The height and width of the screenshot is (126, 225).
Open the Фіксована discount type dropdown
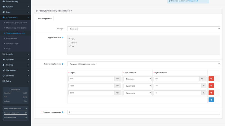[138, 79]
